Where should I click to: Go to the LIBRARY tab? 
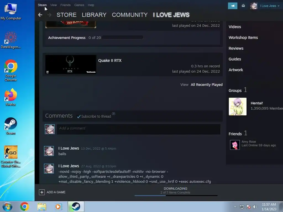(x=94, y=15)
